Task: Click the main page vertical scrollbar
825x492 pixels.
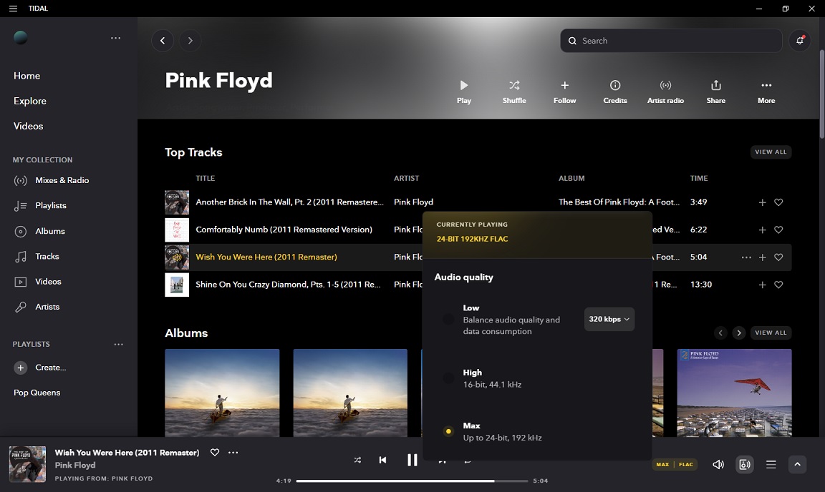Action: tap(821, 94)
